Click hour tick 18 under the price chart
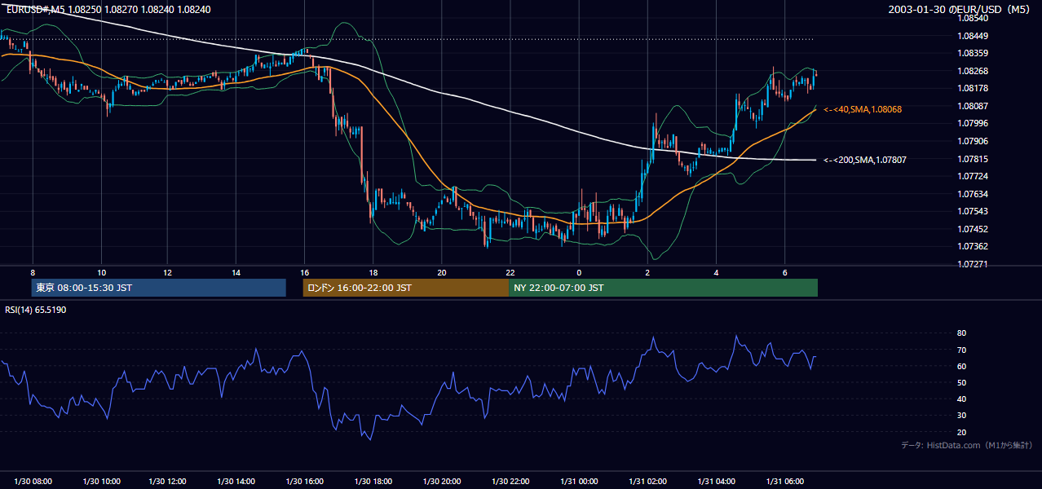Screen dimensions: 1042x489 tap(373, 272)
